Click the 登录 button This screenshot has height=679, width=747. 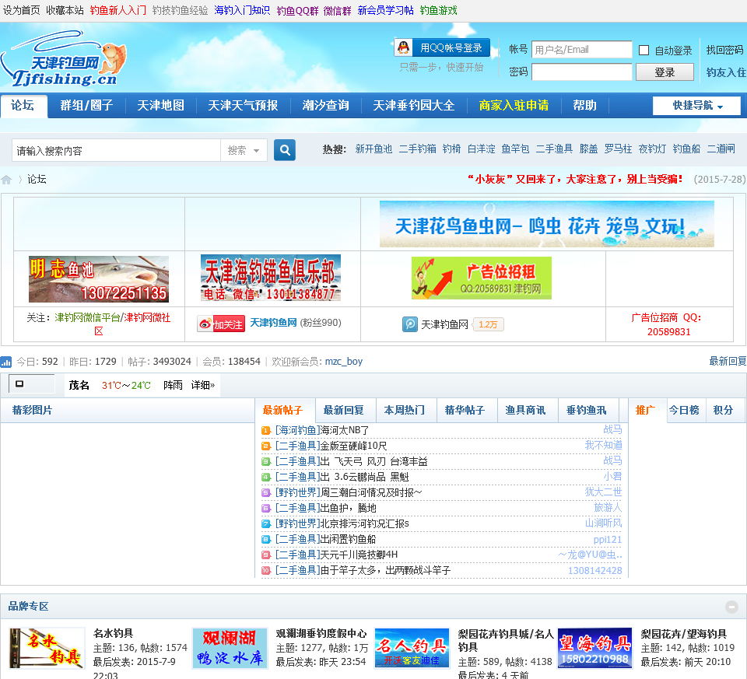coord(665,72)
